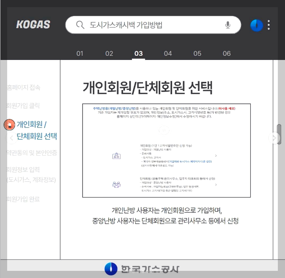Click the 단체회원 group people icon
Image resolution: width=285 pixels, height=278 pixels.
(x=116, y=185)
